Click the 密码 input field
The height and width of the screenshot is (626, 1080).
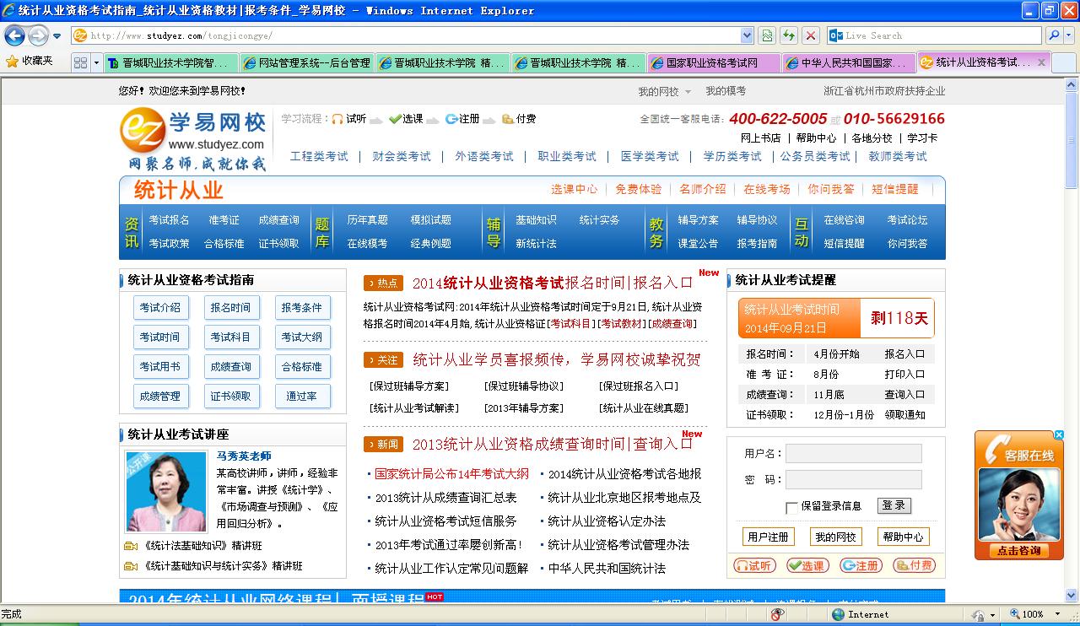(854, 480)
